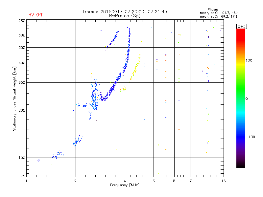Image resolution: width=263 pixels, height=197 pixels.
Task: Click the y-axis label '500'
Action: coord(22,48)
